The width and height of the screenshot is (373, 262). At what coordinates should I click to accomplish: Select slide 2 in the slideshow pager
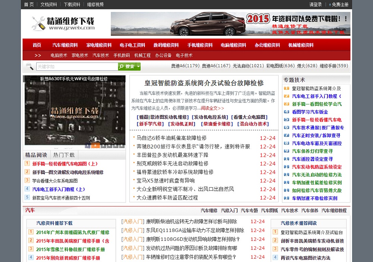[x=95, y=146]
